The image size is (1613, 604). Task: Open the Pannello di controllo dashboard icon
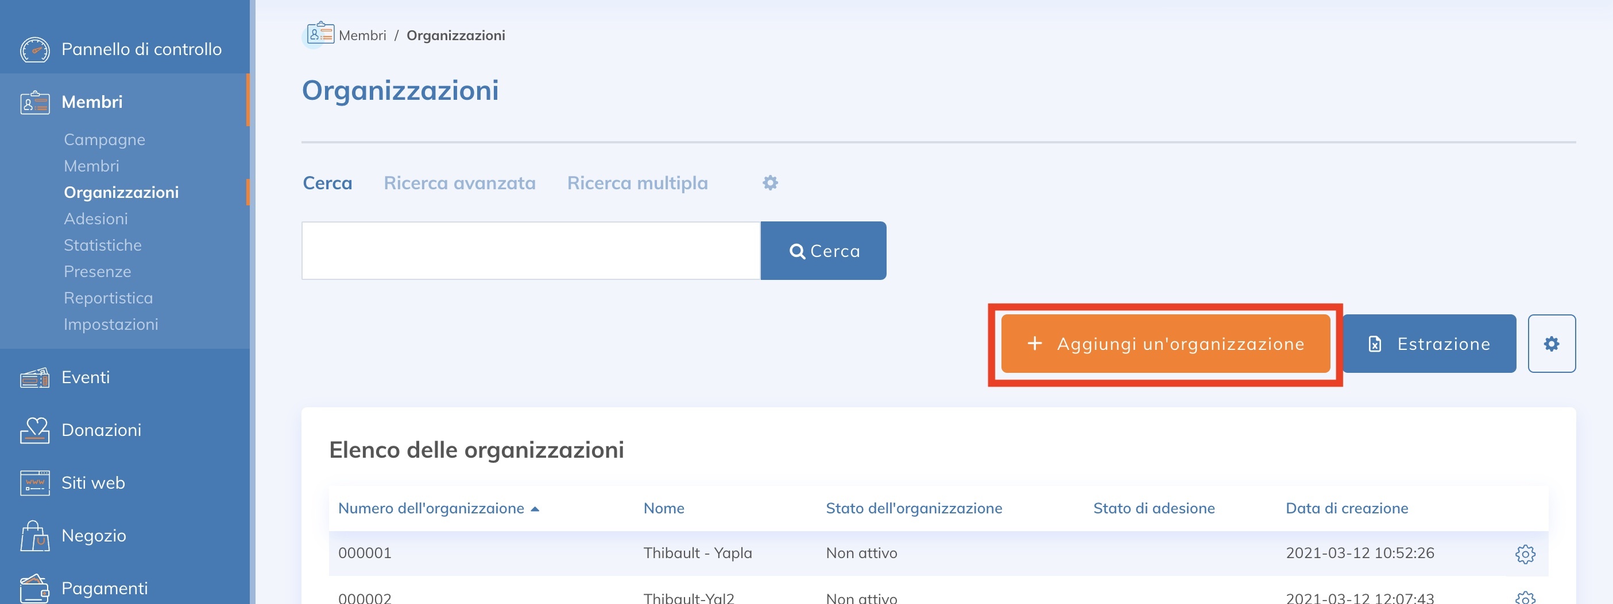(x=34, y=49)
